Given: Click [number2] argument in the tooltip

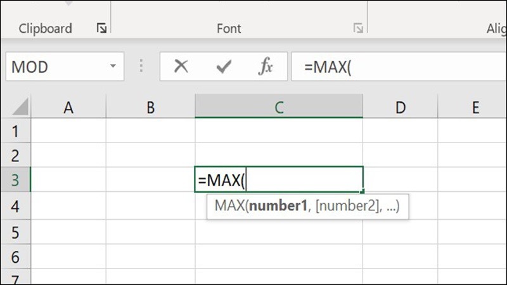Looking at the screenshot, I should tap(347, 206).
